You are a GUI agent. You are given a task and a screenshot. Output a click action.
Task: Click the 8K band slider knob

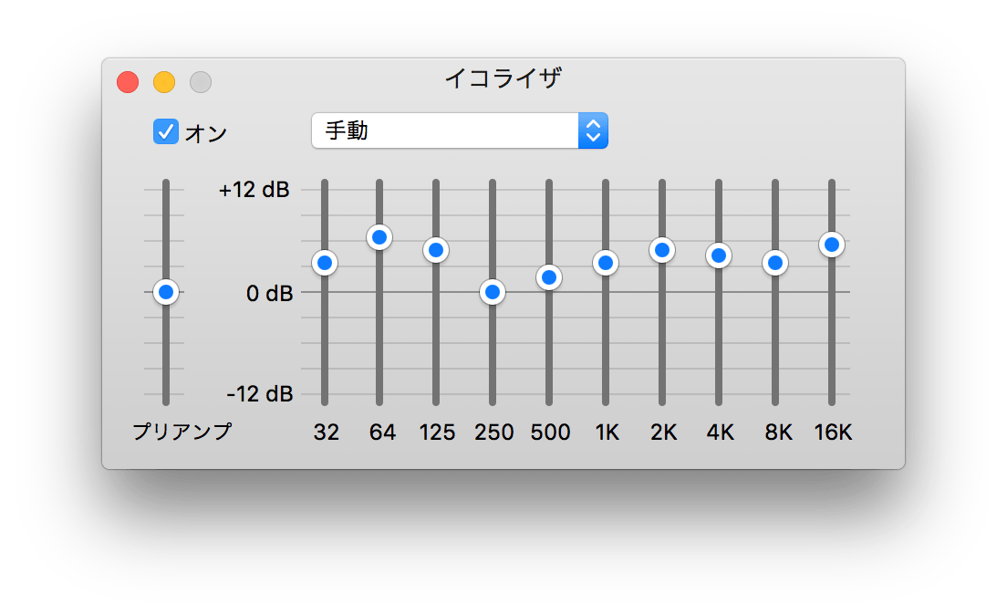(x=775, y=263)
